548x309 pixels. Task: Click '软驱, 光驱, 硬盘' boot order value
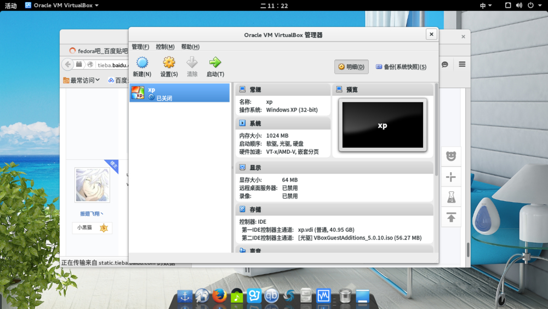click(x=285, y=144)
